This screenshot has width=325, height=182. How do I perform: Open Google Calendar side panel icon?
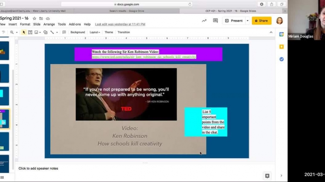click(281, 34)
